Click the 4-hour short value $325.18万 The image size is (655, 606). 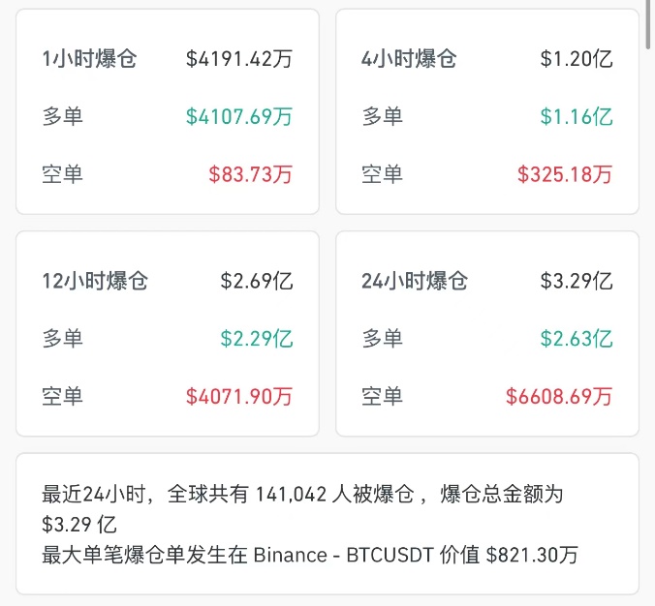pyautogui.click(x=564, y=174)
